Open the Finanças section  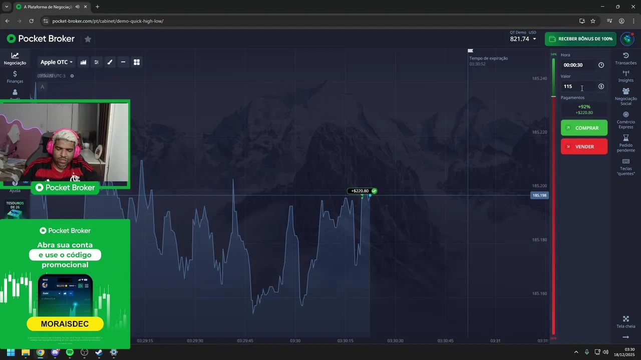15,77
